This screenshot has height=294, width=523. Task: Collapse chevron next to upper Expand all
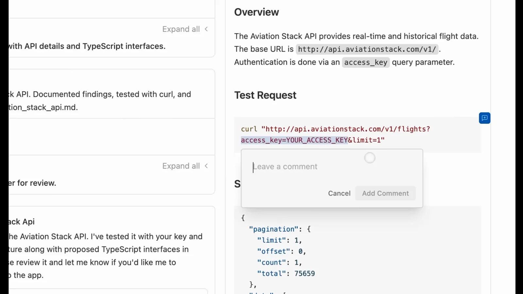click(x=206, y=29)
